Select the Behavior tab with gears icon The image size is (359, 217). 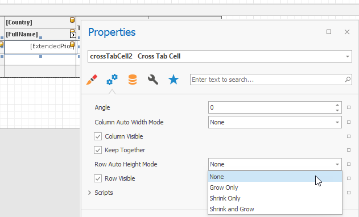(112, 80)
